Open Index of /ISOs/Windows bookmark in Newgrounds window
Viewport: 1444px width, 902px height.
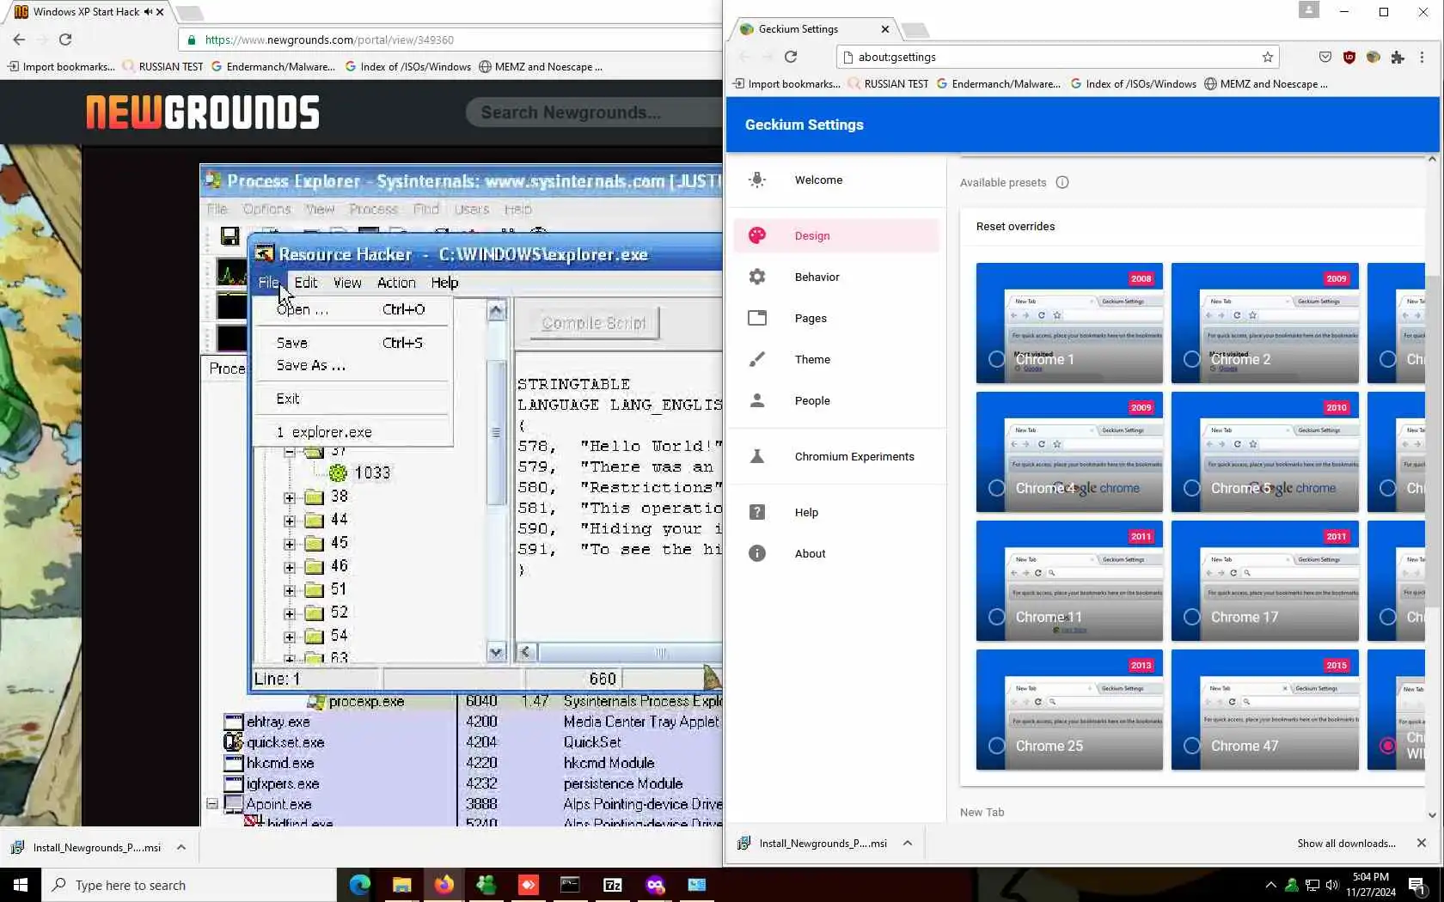click(x=408, y=67)
